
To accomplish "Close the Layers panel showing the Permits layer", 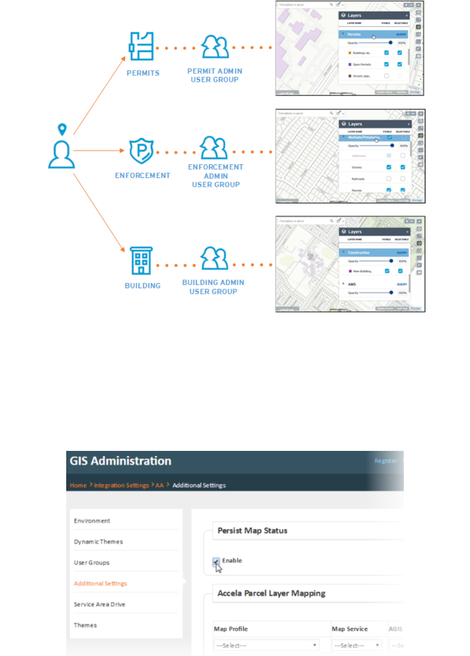I will [407, 16].
